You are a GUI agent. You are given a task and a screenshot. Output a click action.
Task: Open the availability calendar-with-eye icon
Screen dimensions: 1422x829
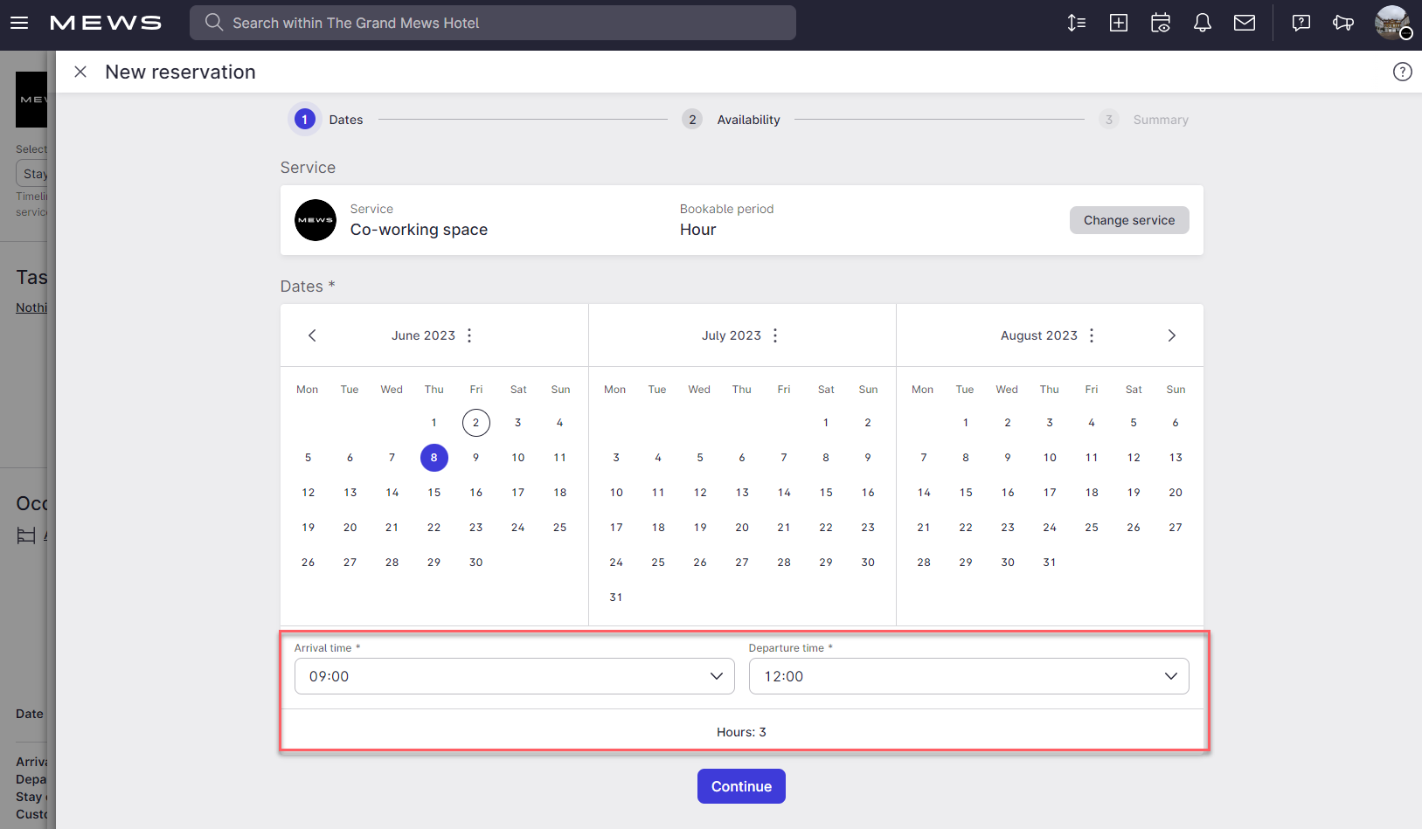tap(1160, 23)
